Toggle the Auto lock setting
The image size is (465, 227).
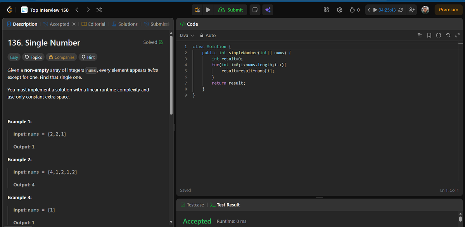click(x=207, y=35)
